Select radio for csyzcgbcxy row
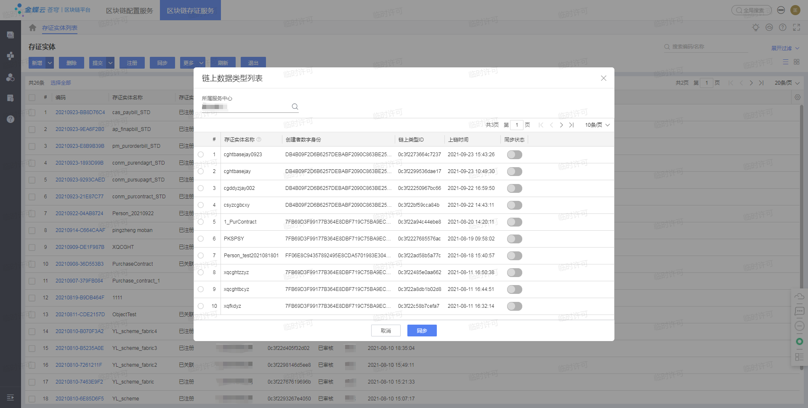Image resolution: width=808 pixels, height=408 pixels. (x=201, y=205)
